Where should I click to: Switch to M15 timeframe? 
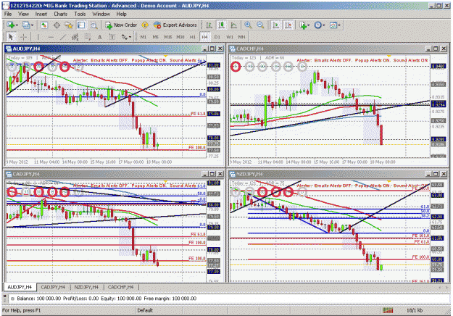pos(168,37)
